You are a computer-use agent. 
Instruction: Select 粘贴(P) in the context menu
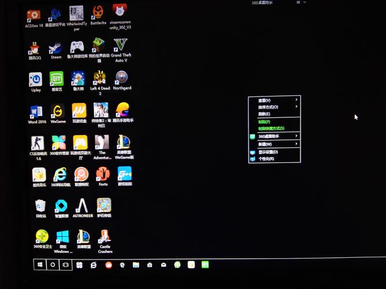pos(274,122)
